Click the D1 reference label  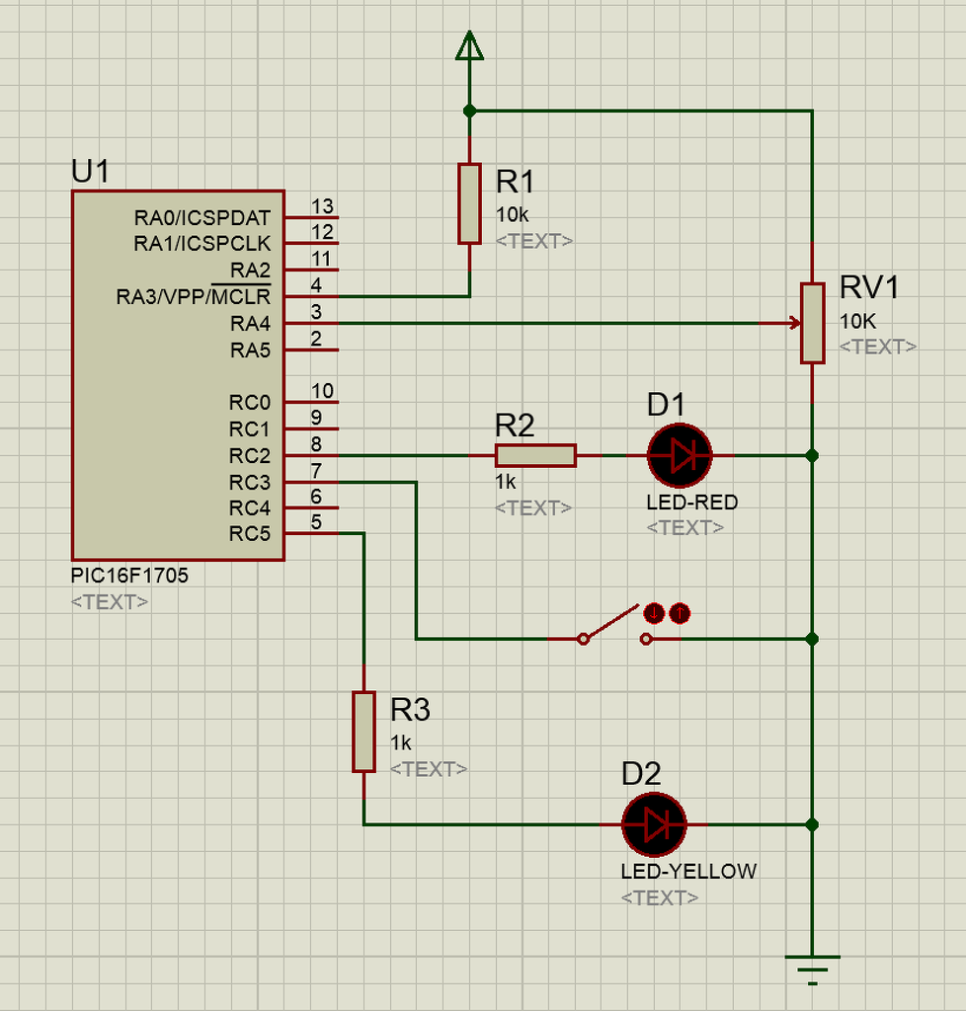(666, 405)
